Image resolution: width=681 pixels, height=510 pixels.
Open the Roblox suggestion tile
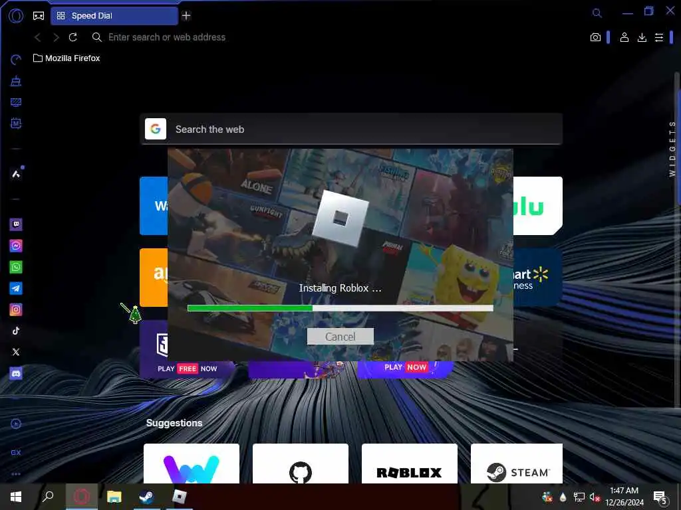point(410,463)
